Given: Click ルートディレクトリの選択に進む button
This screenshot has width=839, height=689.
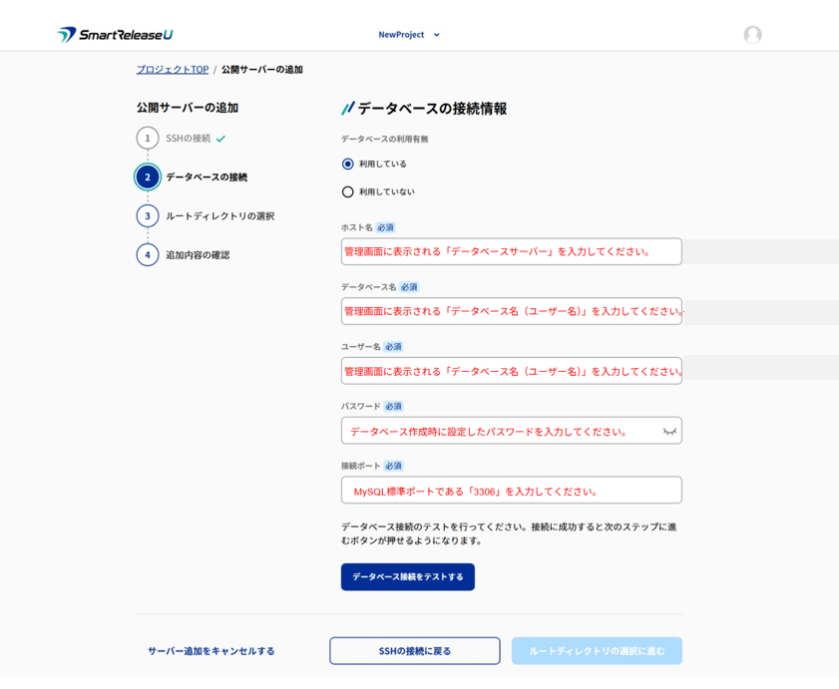Looking at the screenshot, I should (x=597, y=650).
